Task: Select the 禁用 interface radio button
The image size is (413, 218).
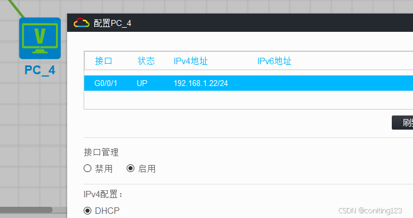Action: click(x=87, y=169)
